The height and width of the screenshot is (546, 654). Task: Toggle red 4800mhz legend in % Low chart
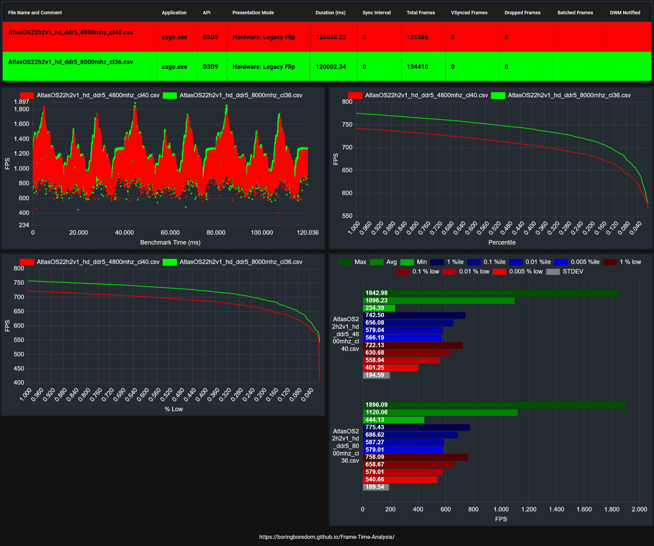pos(27,262)
